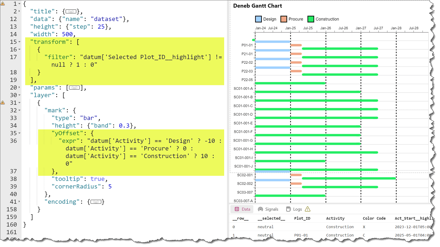Click the warning triangle beside the Logs tab
Viewport: 440px width, 247px height.
pyautogui.click(x=308, y=209)
